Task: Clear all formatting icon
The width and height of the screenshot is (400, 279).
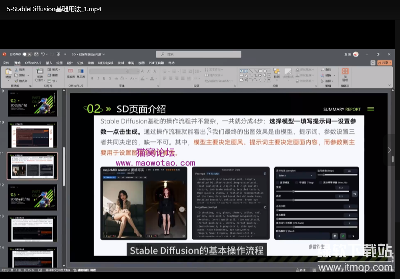Action: point(155,71)
